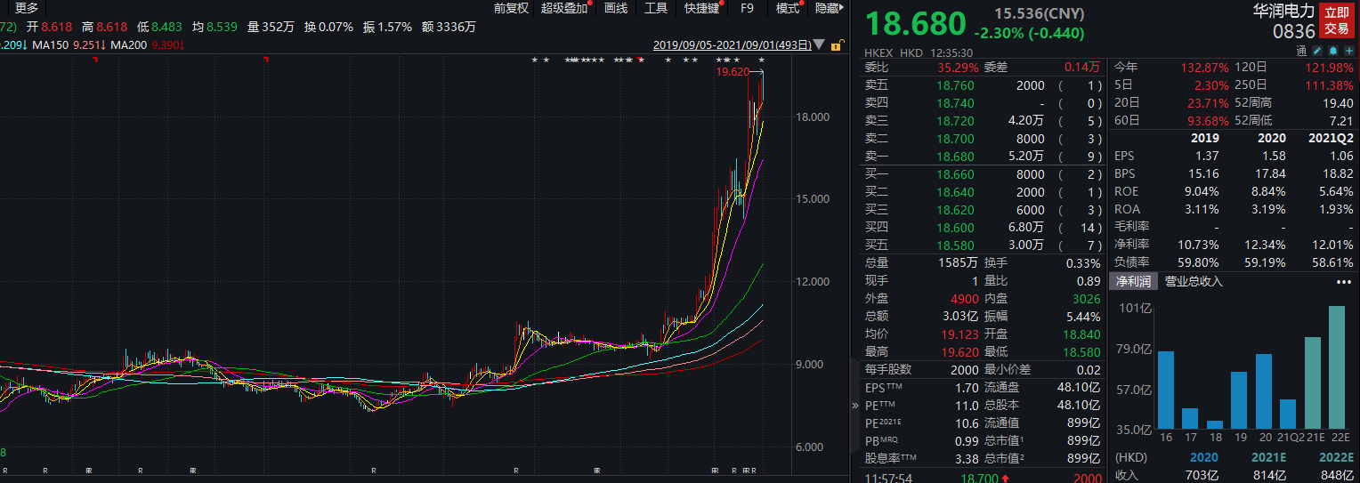
Task: Click the 开盘 value 18.840
Action: point(1081,334)
